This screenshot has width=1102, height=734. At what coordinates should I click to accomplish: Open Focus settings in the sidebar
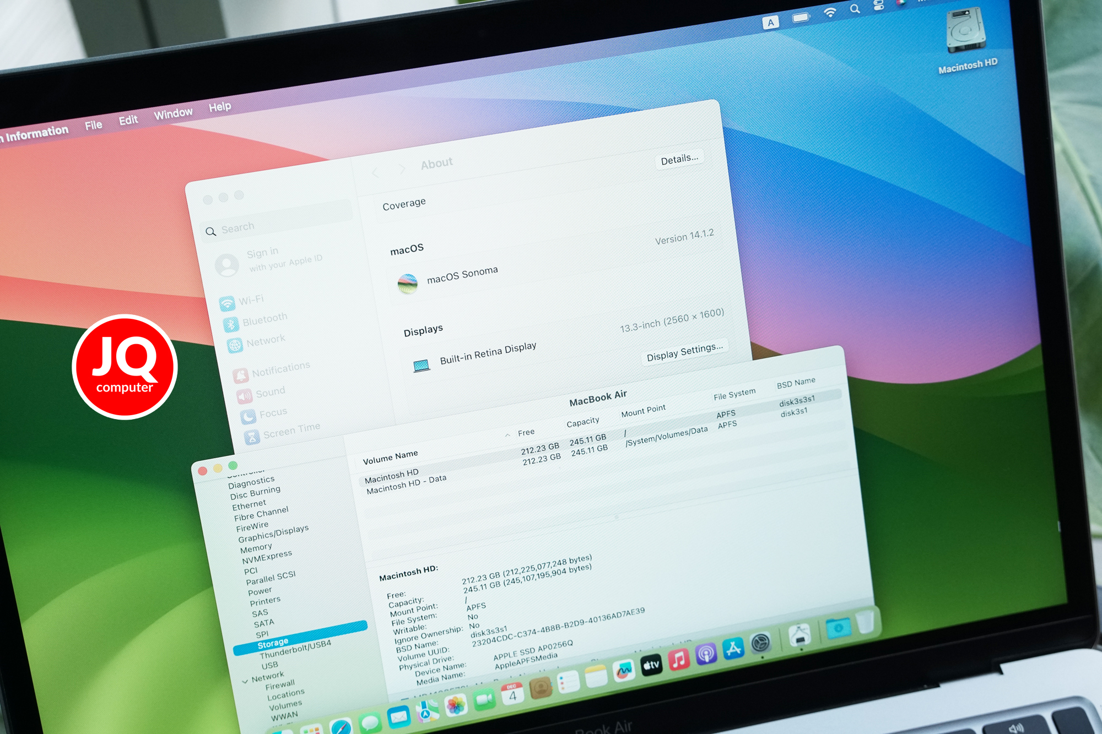pos(264,414)
